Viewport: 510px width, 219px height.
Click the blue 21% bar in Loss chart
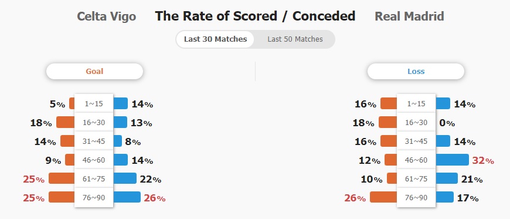click(447, 178)
